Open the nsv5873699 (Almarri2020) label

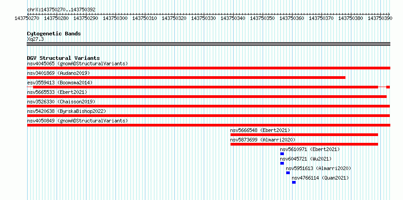click(263, 140)
